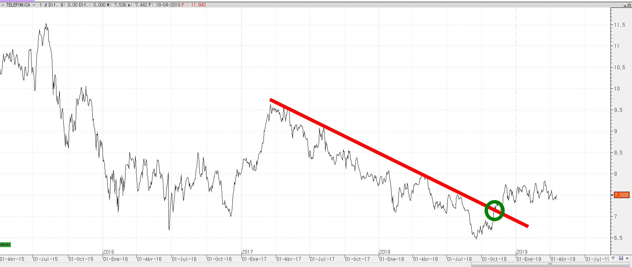This screenshot has width=632, height=267.
Task: Click the 2016 year marker on the time axis
Action: click(x=109, y=252)
